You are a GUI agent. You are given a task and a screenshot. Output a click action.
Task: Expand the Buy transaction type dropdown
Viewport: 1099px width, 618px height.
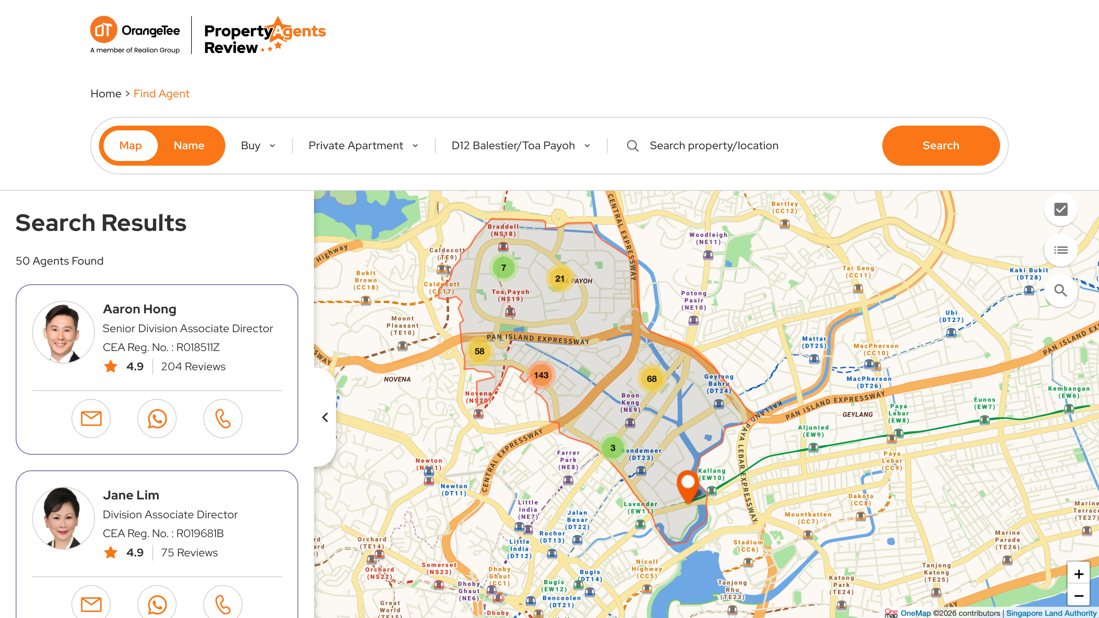(258, 146)
